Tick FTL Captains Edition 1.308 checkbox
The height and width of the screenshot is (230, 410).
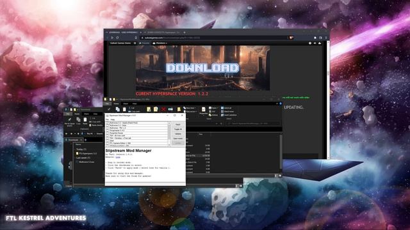click(x=108, y=143)
